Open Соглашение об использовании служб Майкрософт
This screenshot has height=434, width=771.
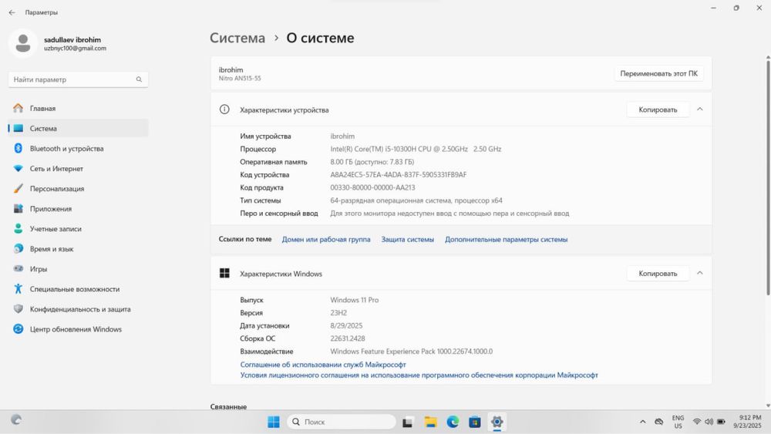[x=323, y=365]
